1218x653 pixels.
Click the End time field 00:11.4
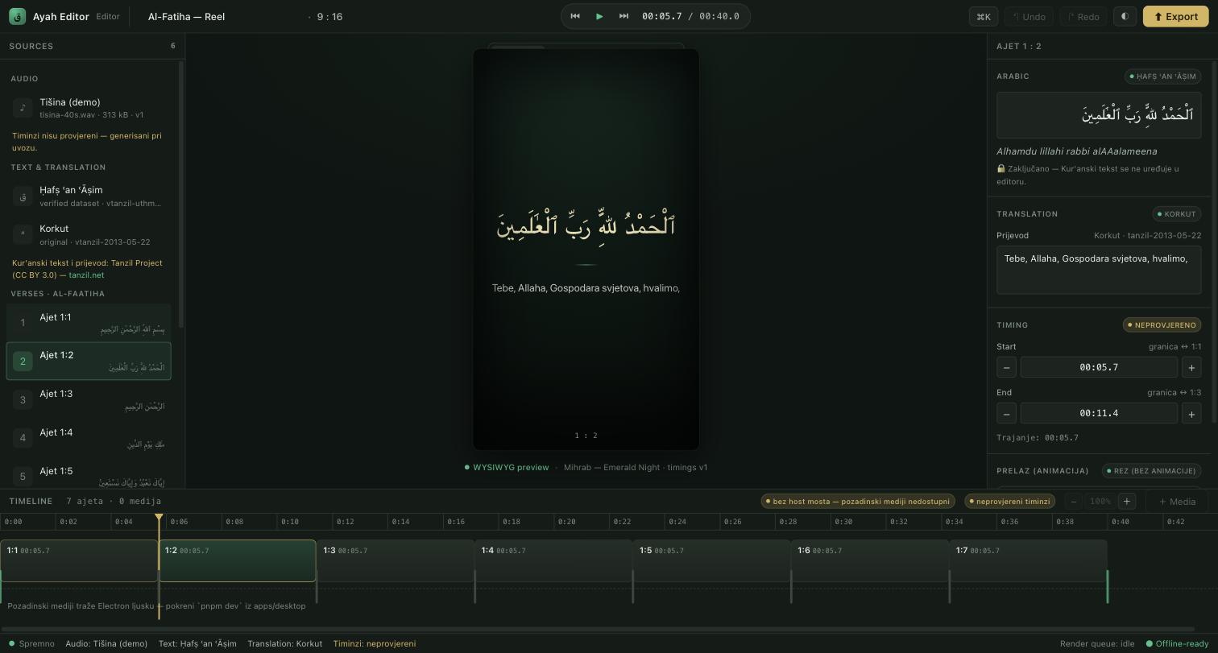tap(1099, 413)
